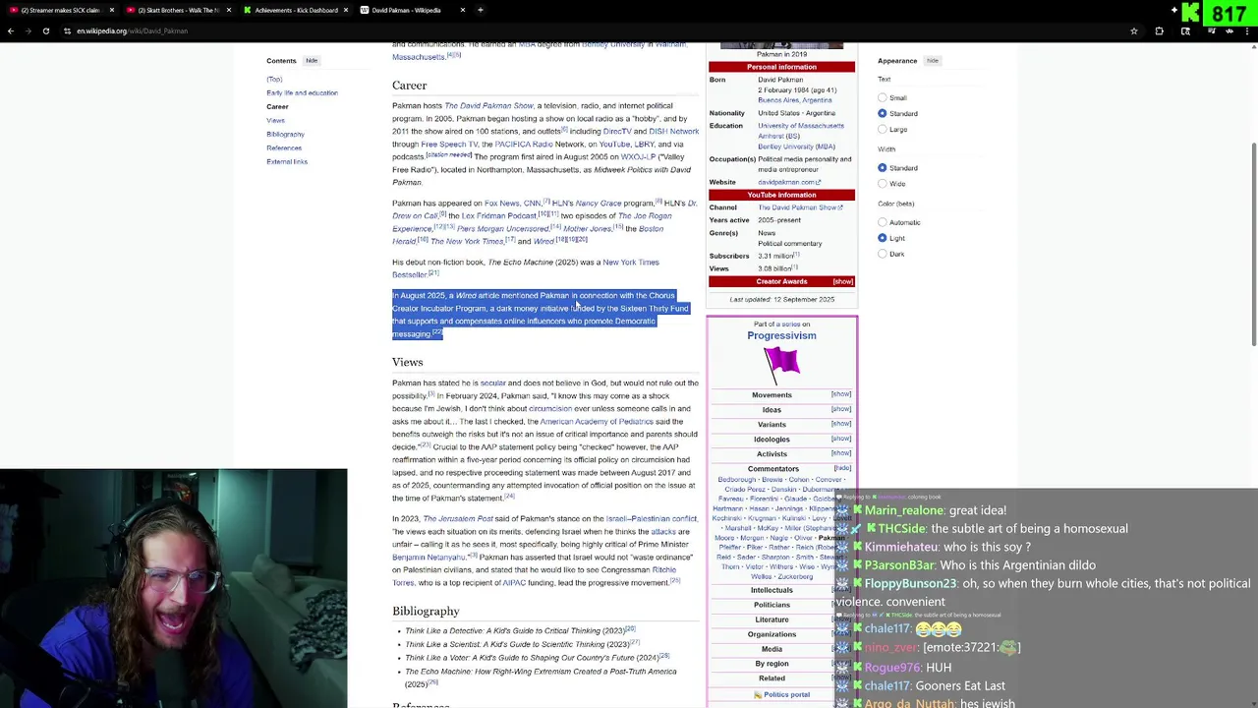
Task: Expand the Variants row
Action: tap(841, 424)
